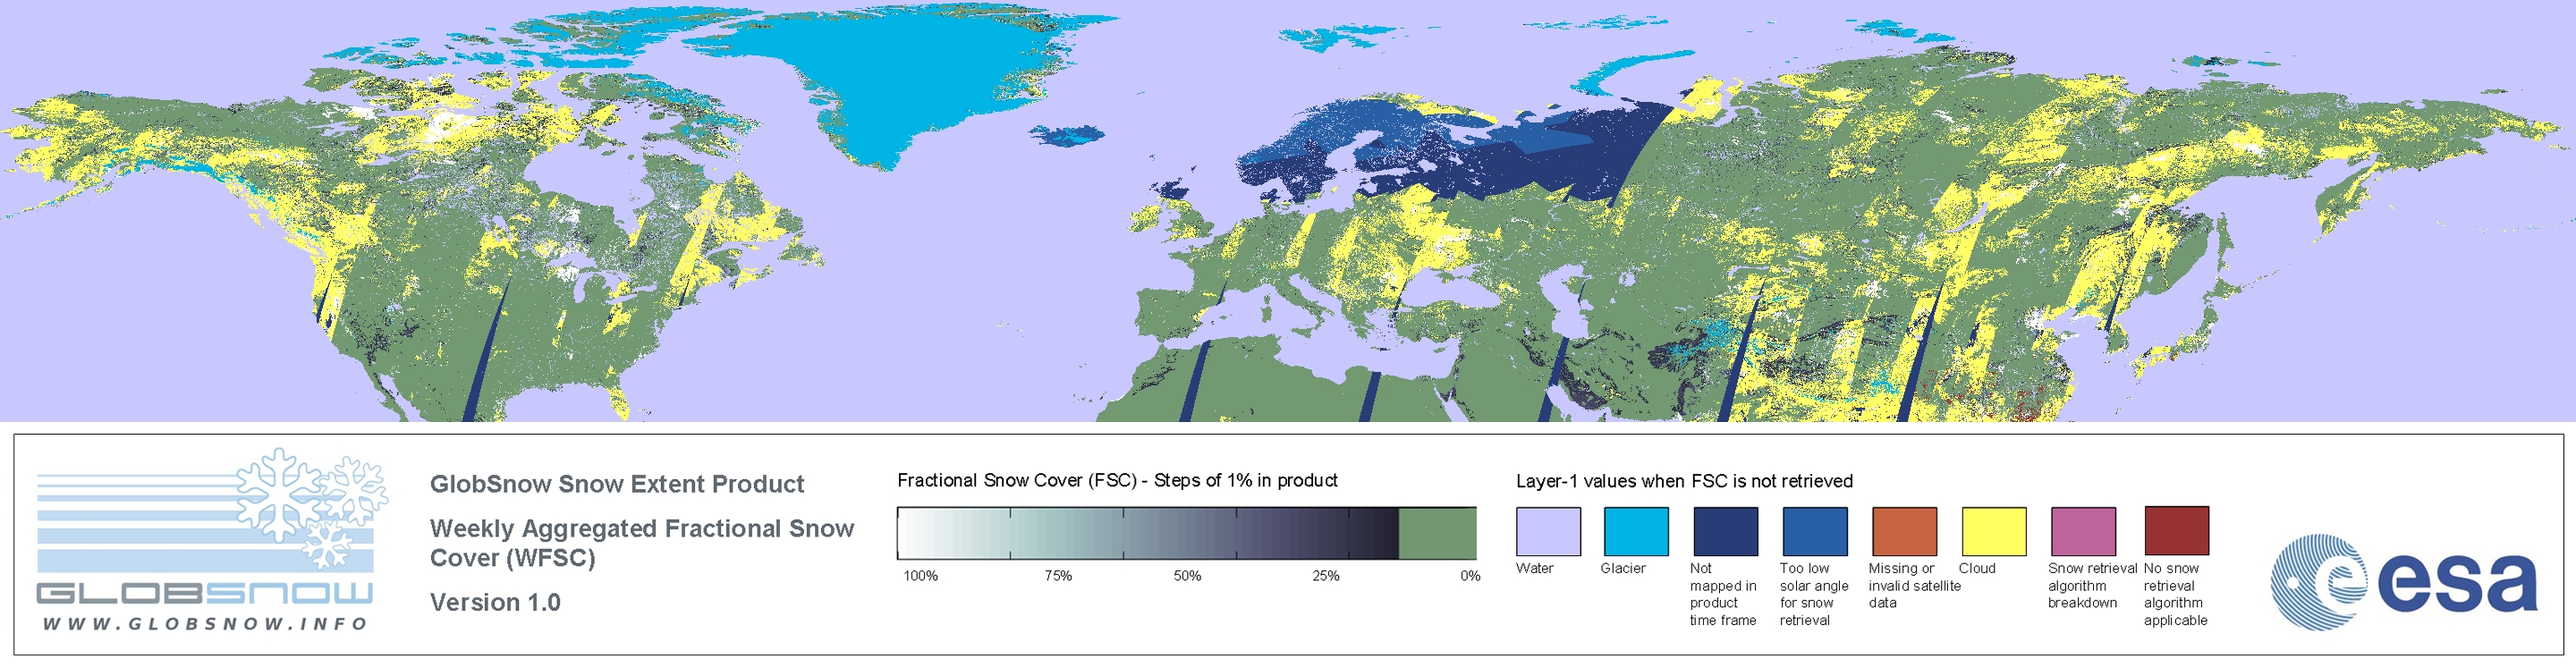
Task: Click the 'Version 1.0' text
Action: pos(495,603)
